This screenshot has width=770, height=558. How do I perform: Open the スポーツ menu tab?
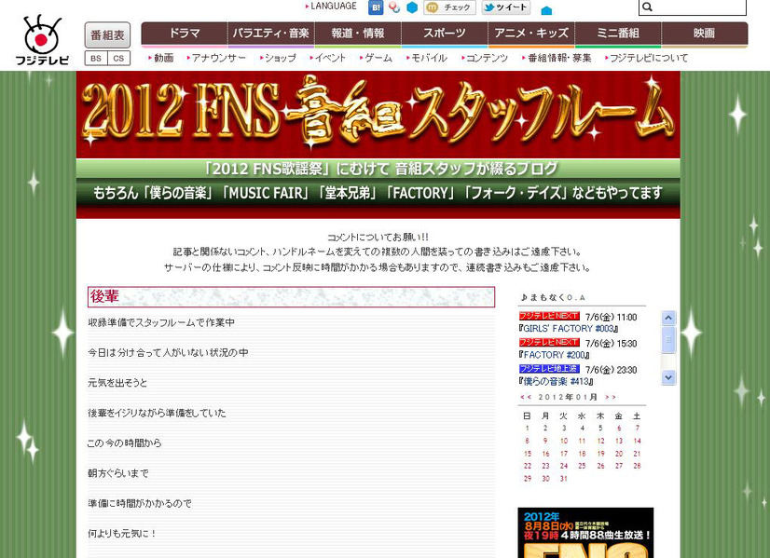click(445, 34)
